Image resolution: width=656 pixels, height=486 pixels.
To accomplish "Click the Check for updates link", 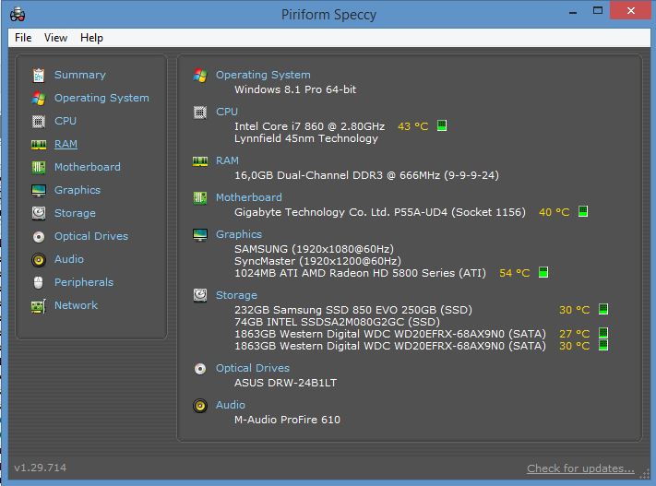I will coord(580,468).
